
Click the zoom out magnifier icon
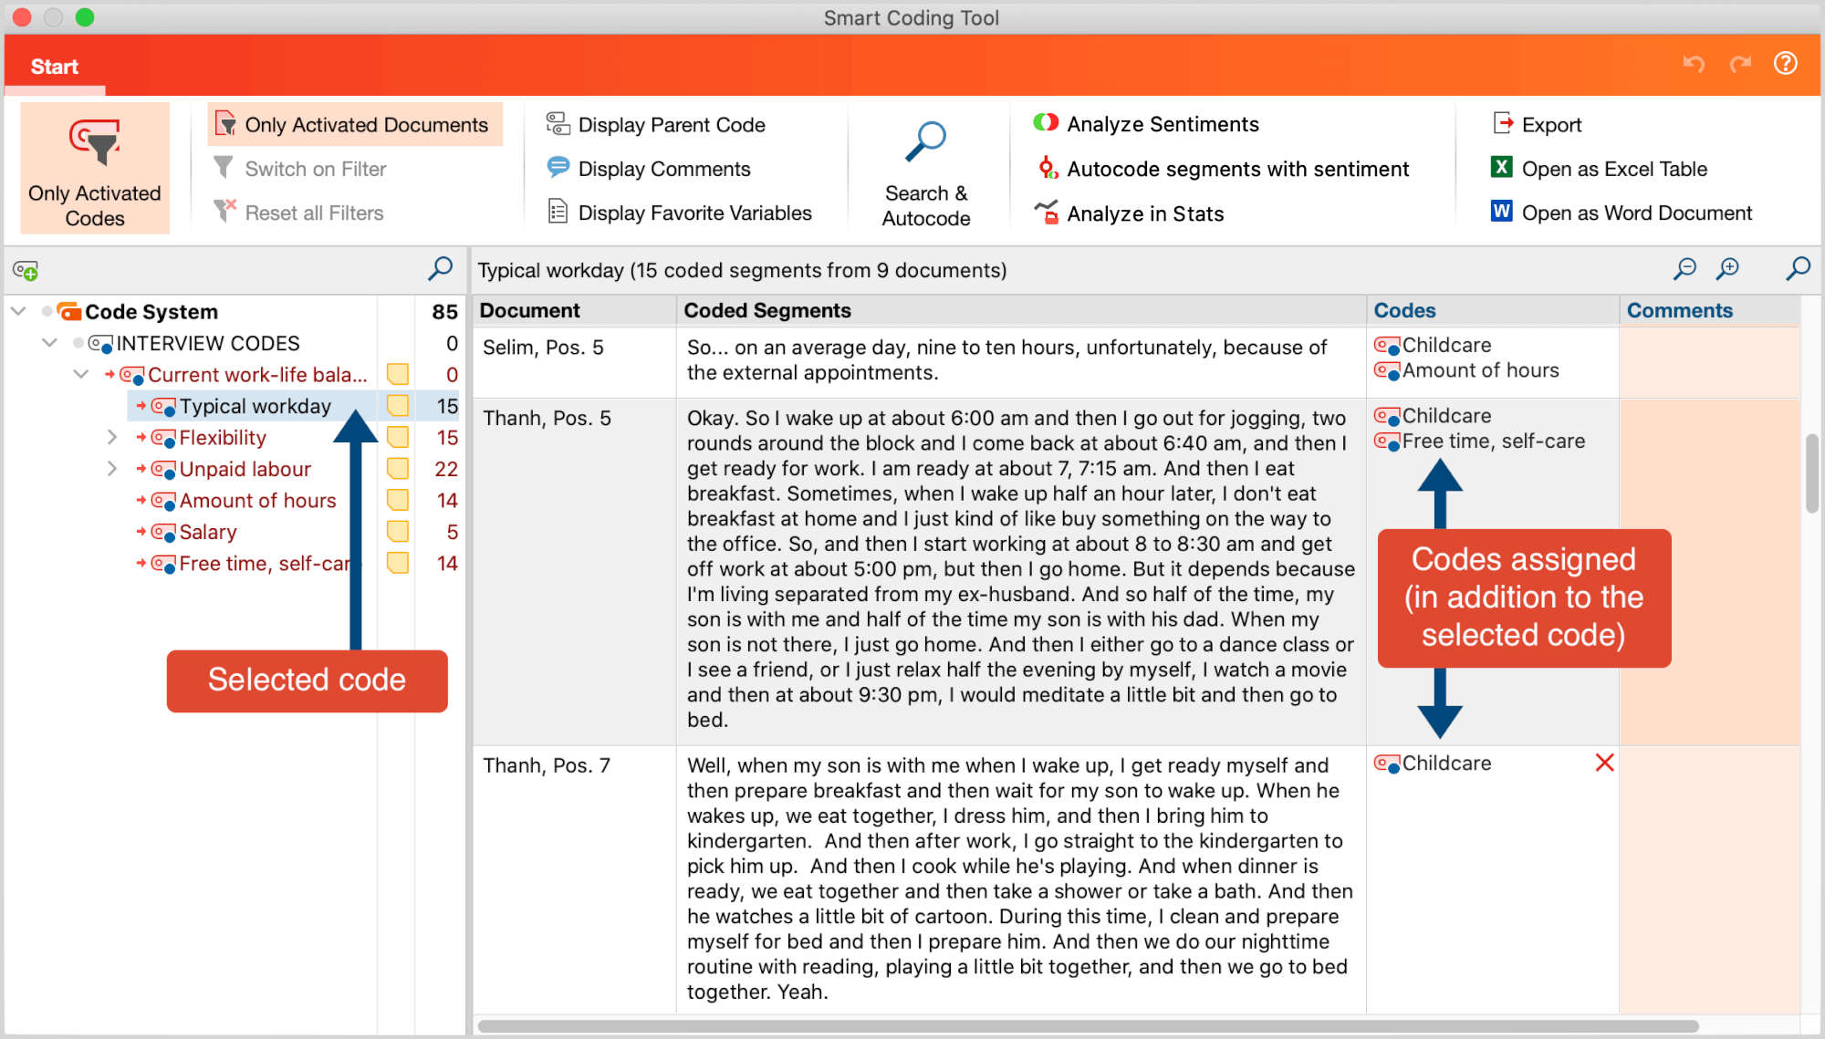(x=1684, y=269)
